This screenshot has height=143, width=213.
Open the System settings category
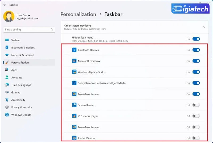tap(29, 40)
